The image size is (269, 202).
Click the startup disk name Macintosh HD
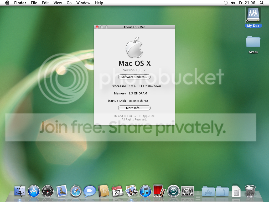pyautogui.click(x=138, y=101)
